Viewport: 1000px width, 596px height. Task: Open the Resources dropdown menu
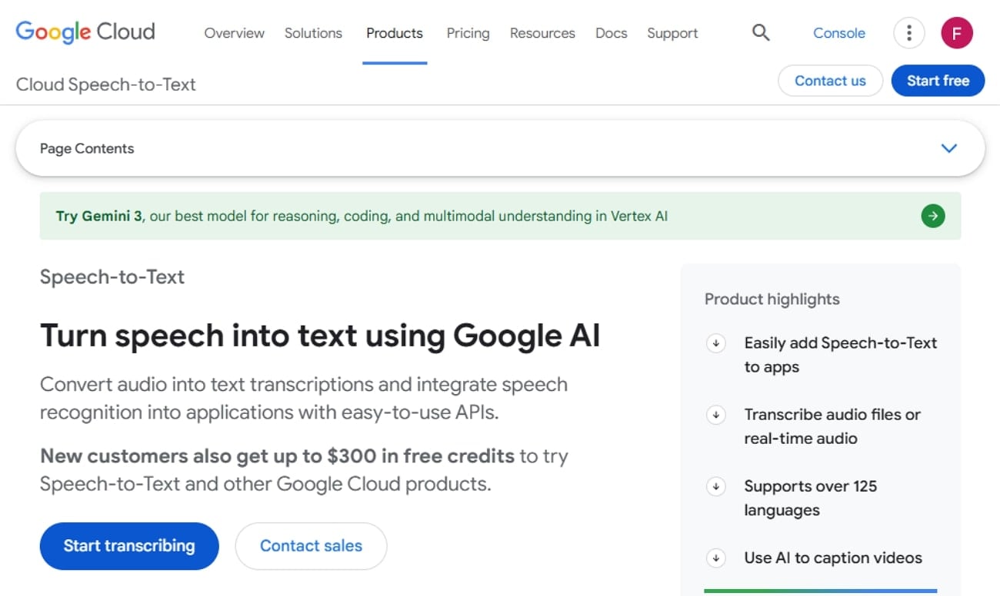pyautogui.click(x=542, y=33)
